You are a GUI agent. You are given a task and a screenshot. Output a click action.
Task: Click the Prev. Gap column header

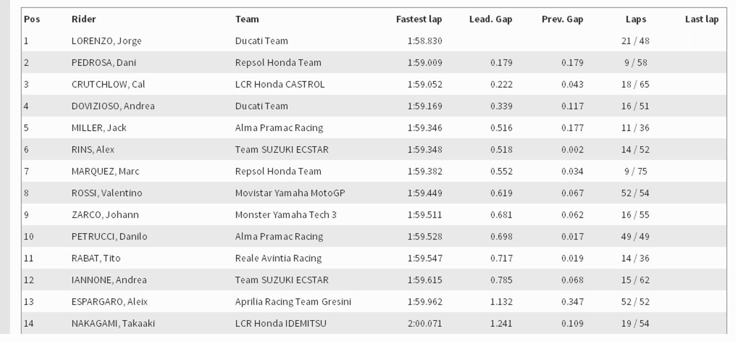[x=562, y=19]
